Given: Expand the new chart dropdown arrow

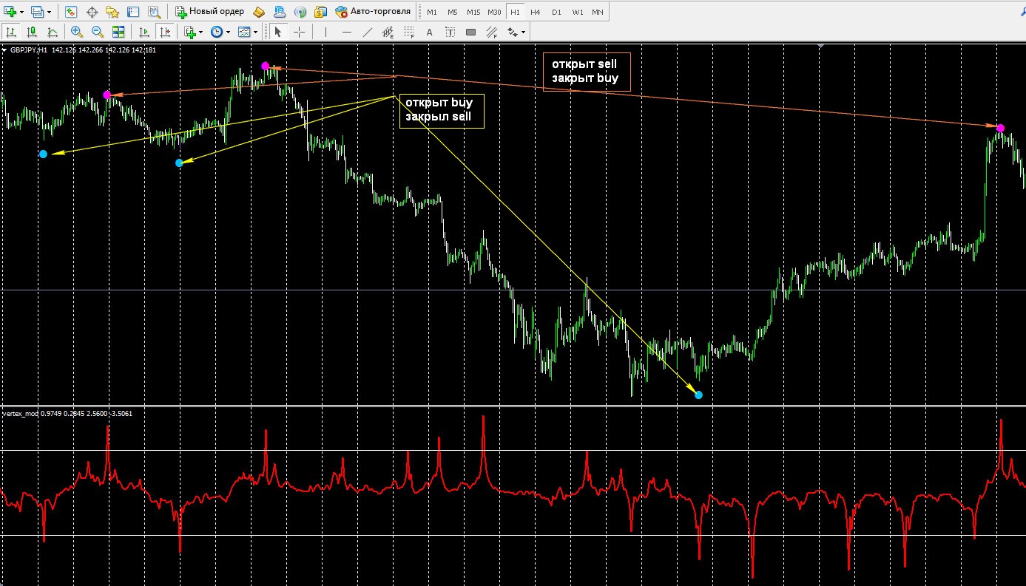Looking at the screenshot, I should (22, 12).
